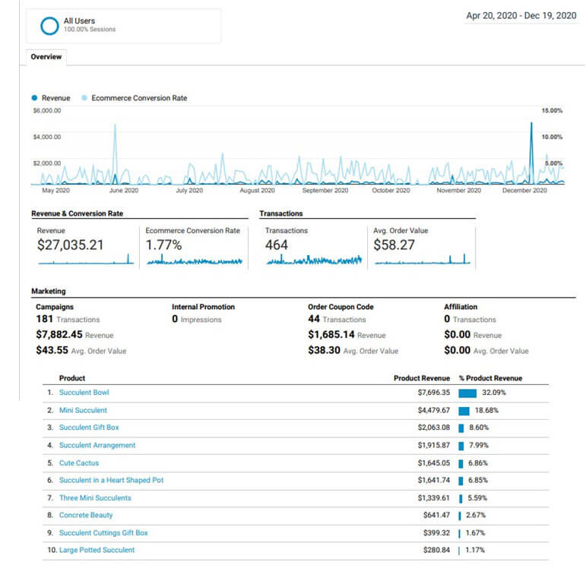Click the $7,696.35 product revenue cell
Screen dimensions: 586x584
pyautogui.click(x=434, y=393)
